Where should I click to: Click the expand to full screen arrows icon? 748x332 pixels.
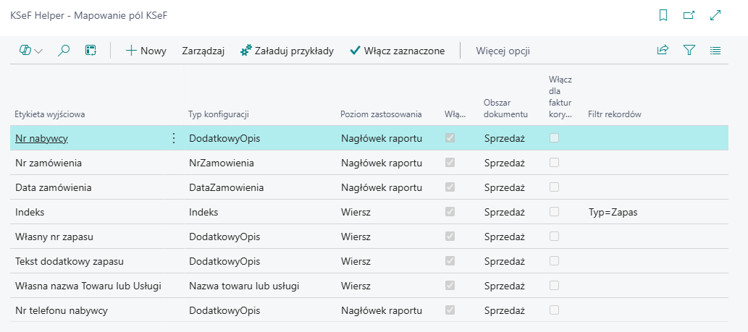pyautogui.click(x=715, y=15)
